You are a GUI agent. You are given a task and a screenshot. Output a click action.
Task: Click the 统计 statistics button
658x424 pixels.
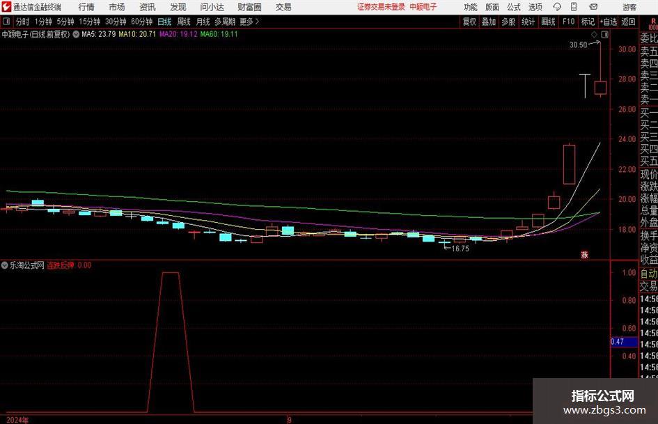(x=528, y=22)
